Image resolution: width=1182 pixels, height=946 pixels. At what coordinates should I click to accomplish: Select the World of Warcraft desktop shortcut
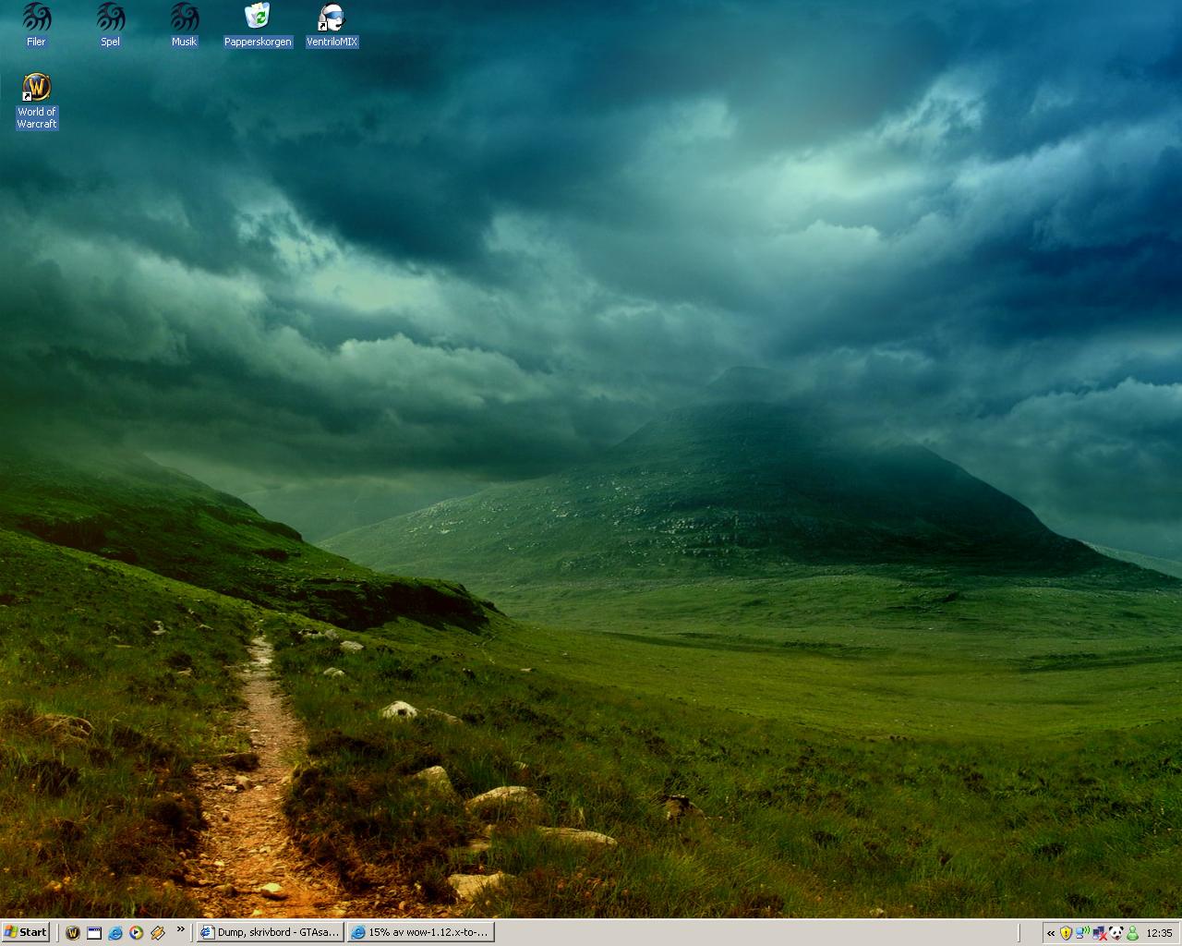tap(37, 102)
